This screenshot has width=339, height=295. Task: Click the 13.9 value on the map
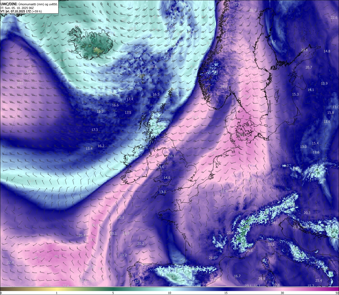coord(324,84)
